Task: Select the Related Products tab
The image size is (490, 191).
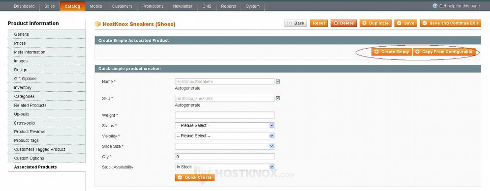Action: click(x=47, y=105)
